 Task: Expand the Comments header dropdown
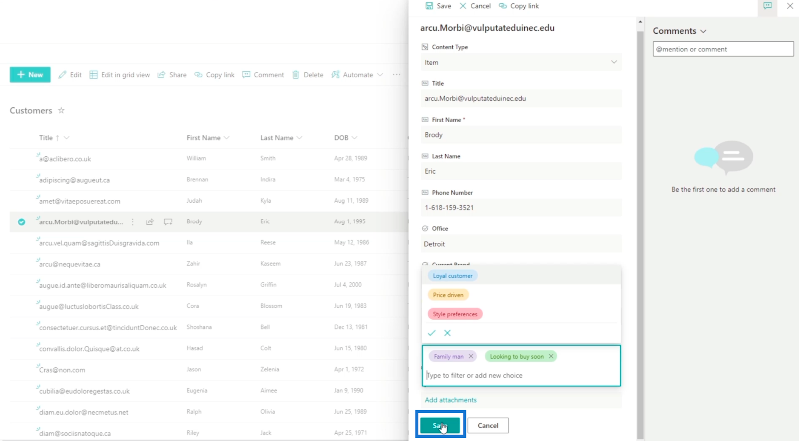(703, 31)
